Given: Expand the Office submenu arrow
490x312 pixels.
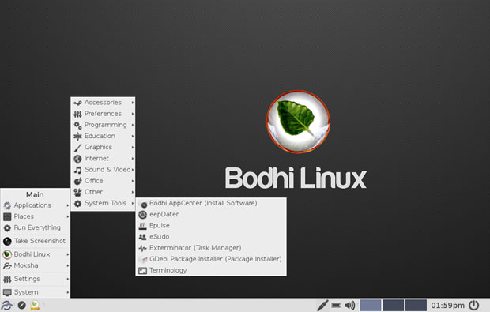Looking at the screenshot, I should coord(133,181).
